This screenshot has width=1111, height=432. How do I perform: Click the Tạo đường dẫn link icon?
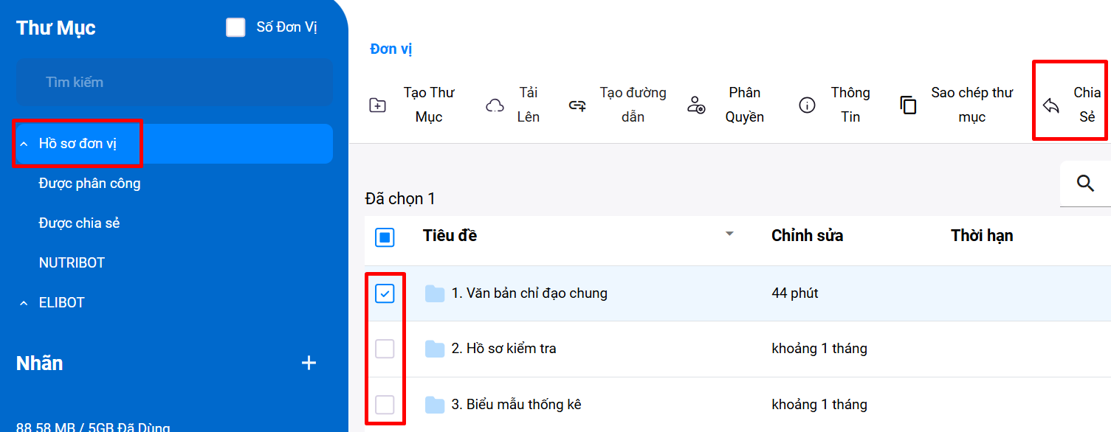577,105
